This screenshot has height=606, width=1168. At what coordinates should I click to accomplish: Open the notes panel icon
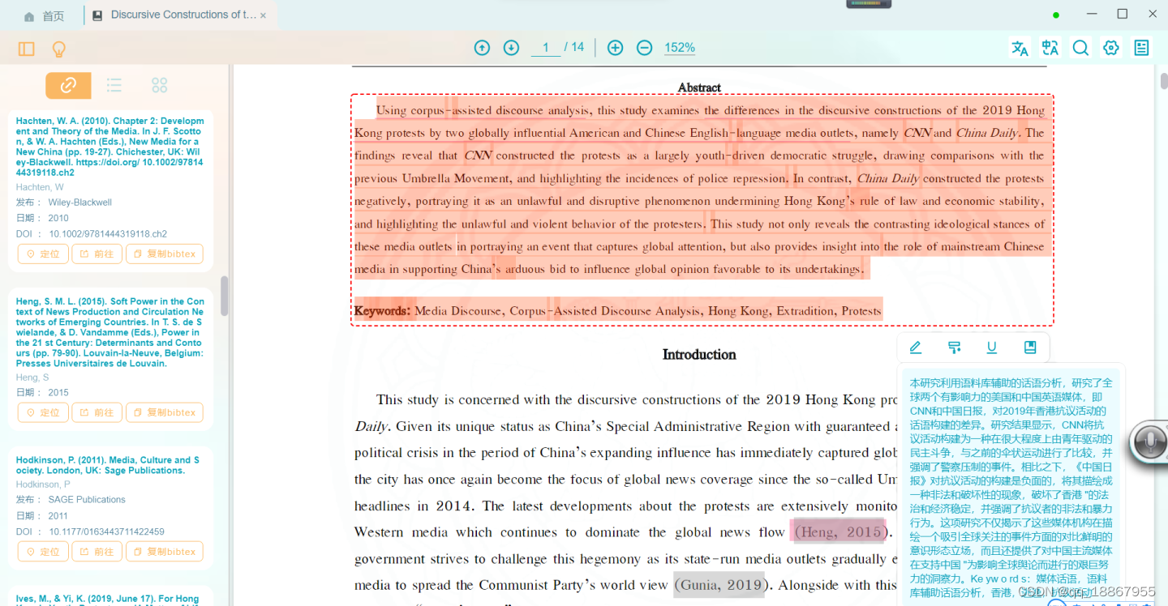1141,48
